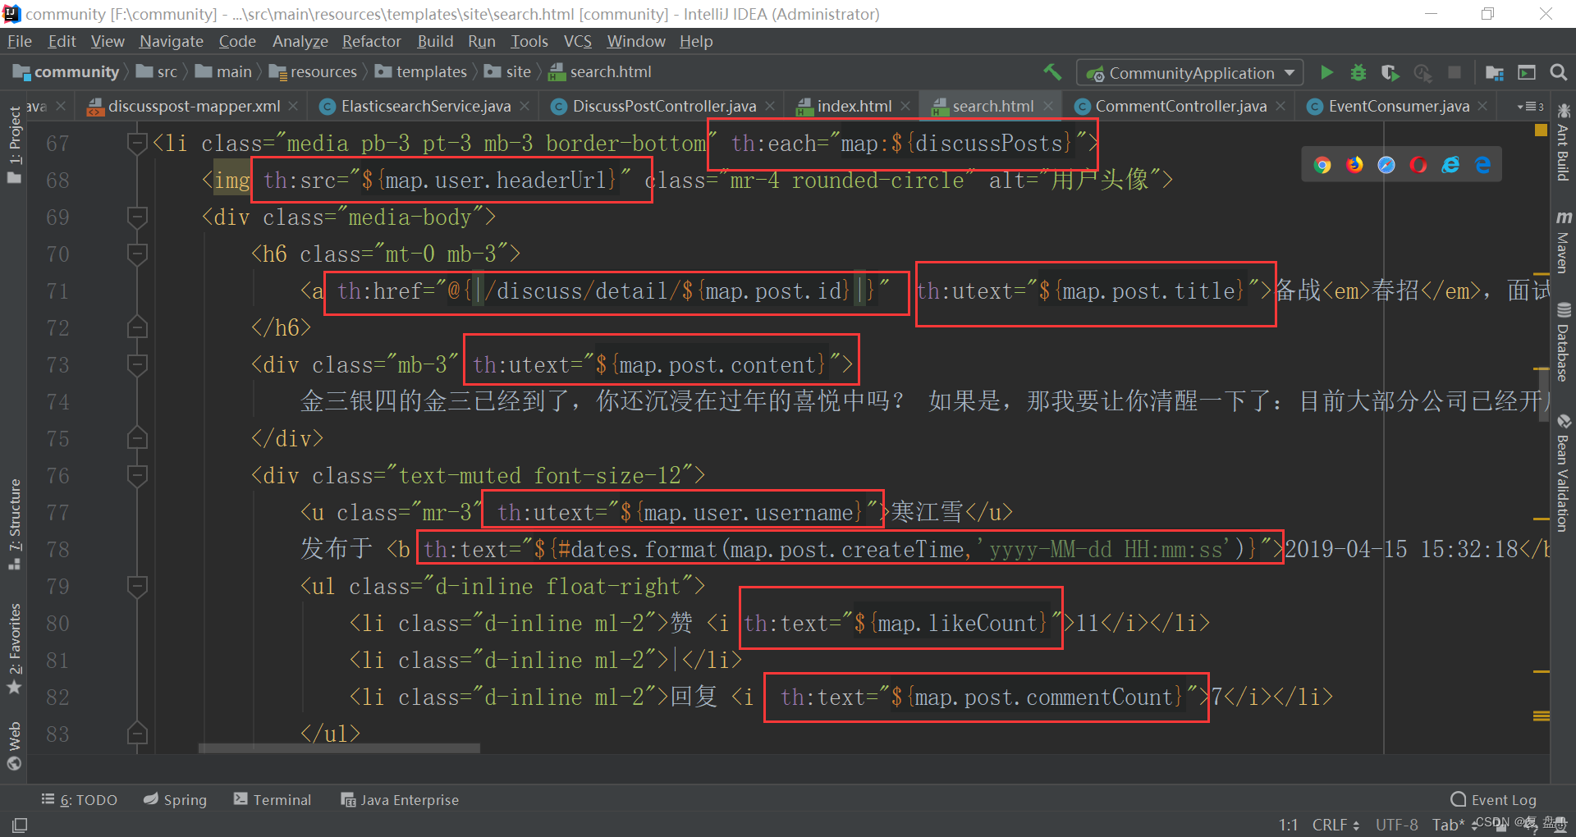Open the TODO tool window
Viewport: 1576px width, 837px height.
(x=80, y=800)
